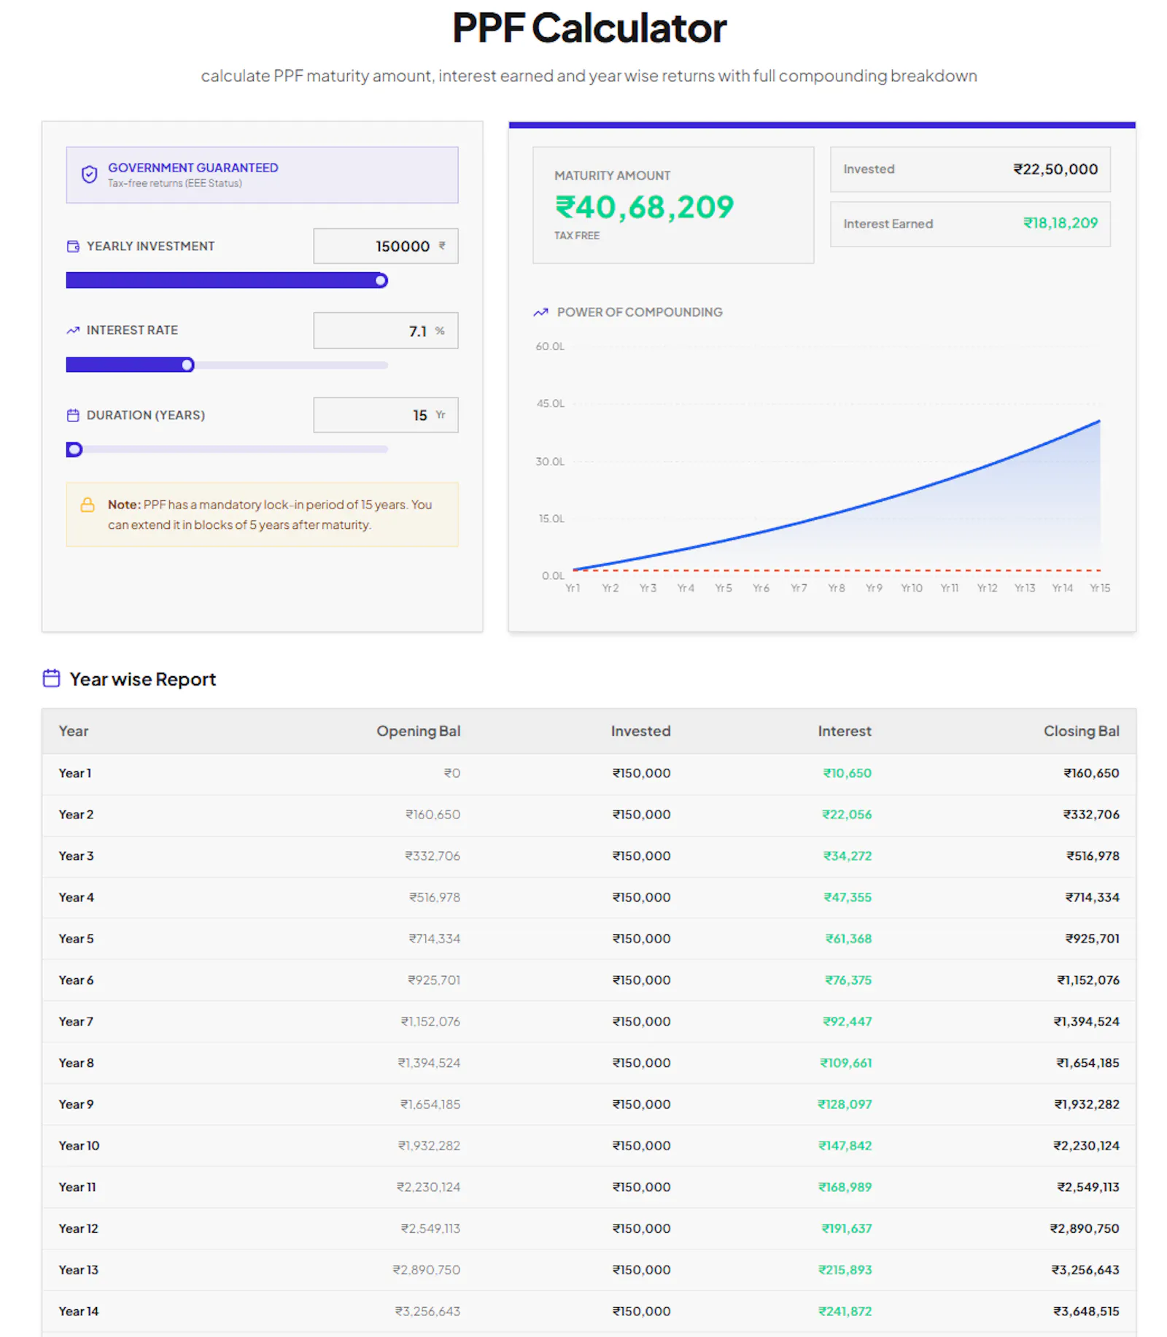Click Year 7 closing balance ₹1,394,524
This screenshot has width=1167, height=1337.
pos(1086,1022)
